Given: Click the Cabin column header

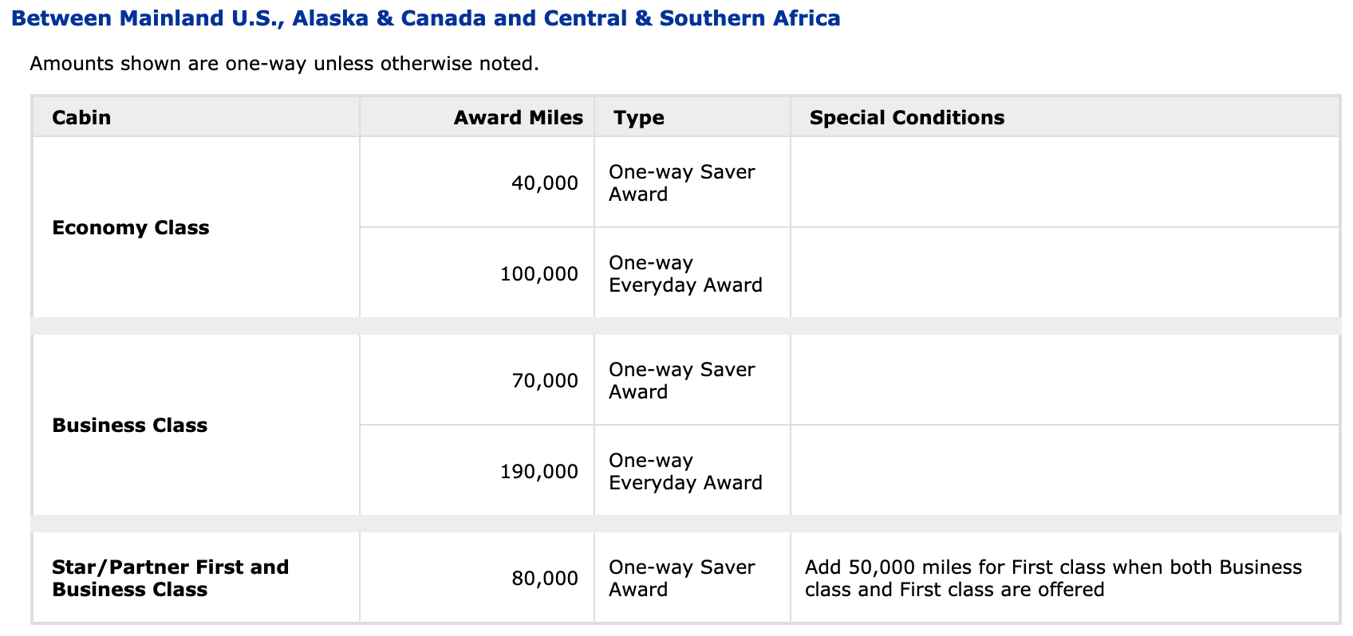Looking at the screenshot, I should [x=81, y=118].
